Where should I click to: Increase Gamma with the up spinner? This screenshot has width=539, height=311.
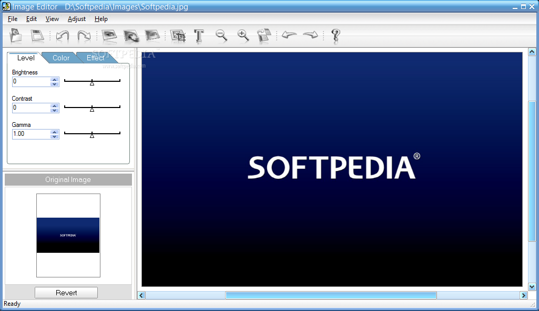pos(54,132)
